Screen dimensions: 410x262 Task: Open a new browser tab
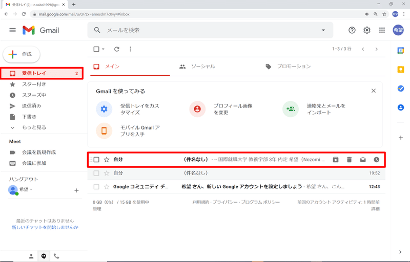click(74, 5)
